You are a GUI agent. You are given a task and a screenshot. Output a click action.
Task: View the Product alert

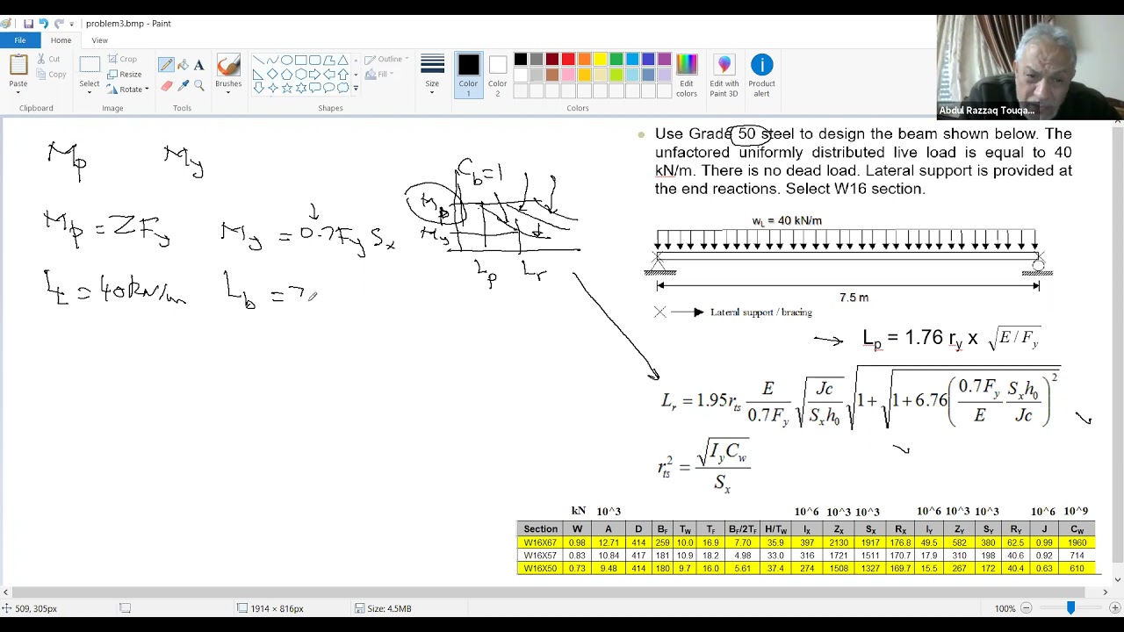pyautogui.click(x=761, y=76)
